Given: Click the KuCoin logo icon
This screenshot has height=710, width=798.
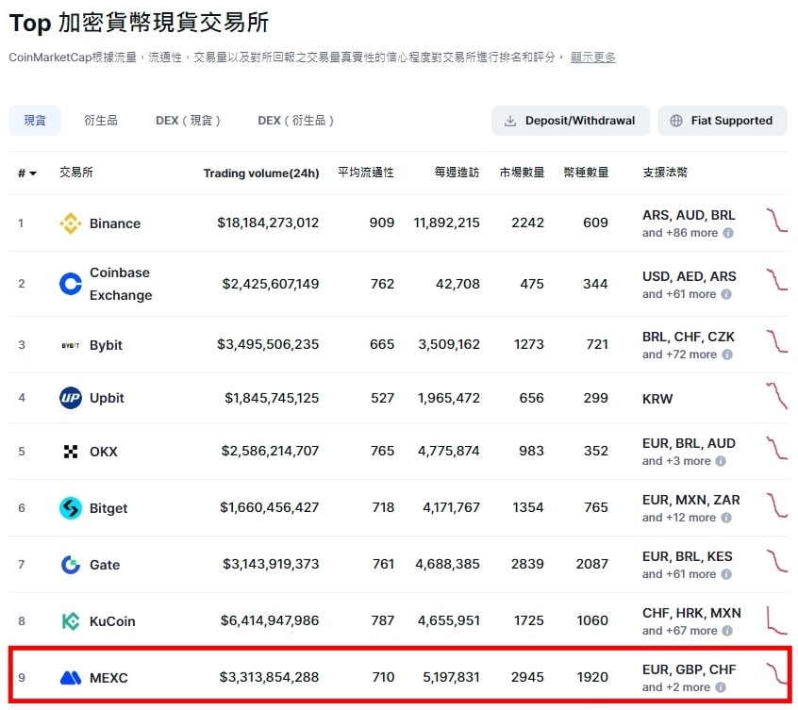Looking at the screenshot, I should pyautogui.click(x=70, y=621).
